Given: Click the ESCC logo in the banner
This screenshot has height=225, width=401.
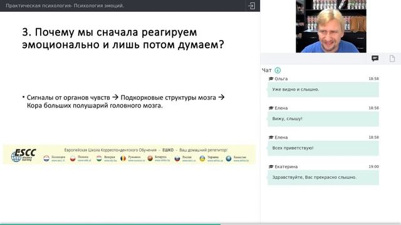Looking at the screenshot, I should point(24,155).
